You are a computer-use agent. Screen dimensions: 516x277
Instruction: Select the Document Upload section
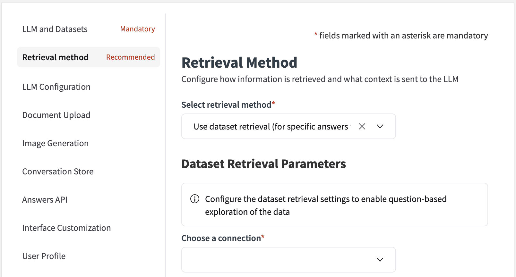(56, 115)
